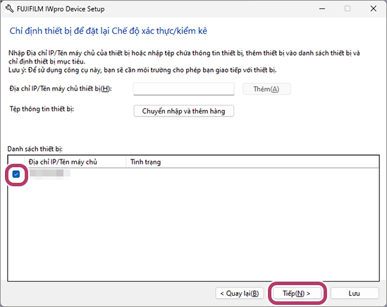Click Chuyển nhập và thêm hàng button
The width and height of the screenshot is (387, 307).
coord(183,112)
